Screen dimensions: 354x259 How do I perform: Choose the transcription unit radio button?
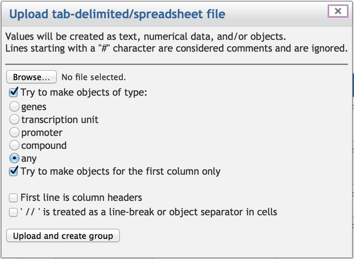(x=14, y=120)
